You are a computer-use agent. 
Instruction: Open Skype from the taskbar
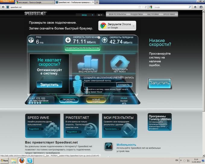tap(30, 161)
